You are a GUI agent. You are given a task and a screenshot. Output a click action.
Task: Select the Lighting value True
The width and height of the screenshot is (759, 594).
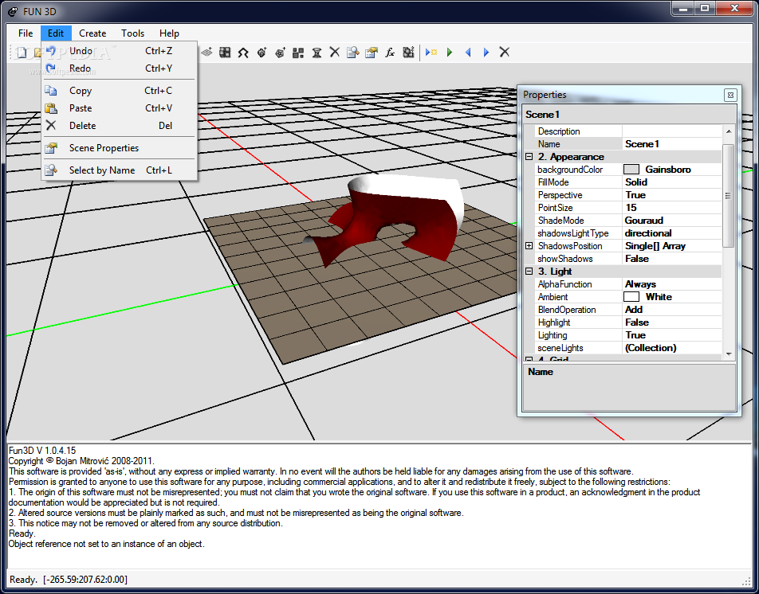pos(672,335)
